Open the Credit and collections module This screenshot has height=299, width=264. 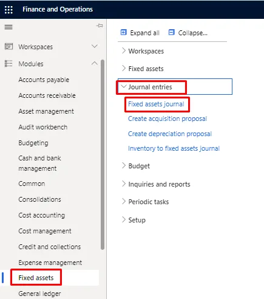[x=50, y=247]
